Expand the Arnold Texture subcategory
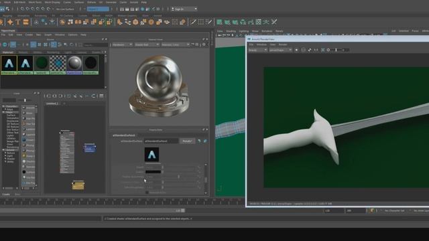Image resolution: width=429 pixels, height=241 pixels. (5, 153)
